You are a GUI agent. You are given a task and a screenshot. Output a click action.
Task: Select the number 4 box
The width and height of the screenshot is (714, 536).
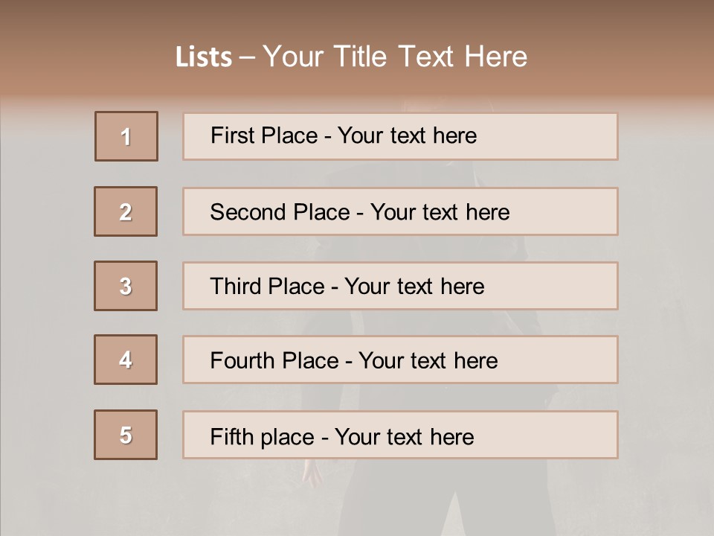[126, 360]
